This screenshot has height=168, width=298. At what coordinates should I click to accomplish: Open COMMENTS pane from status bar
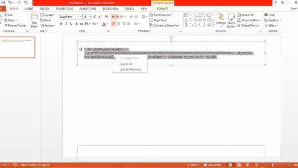point(213,165)
